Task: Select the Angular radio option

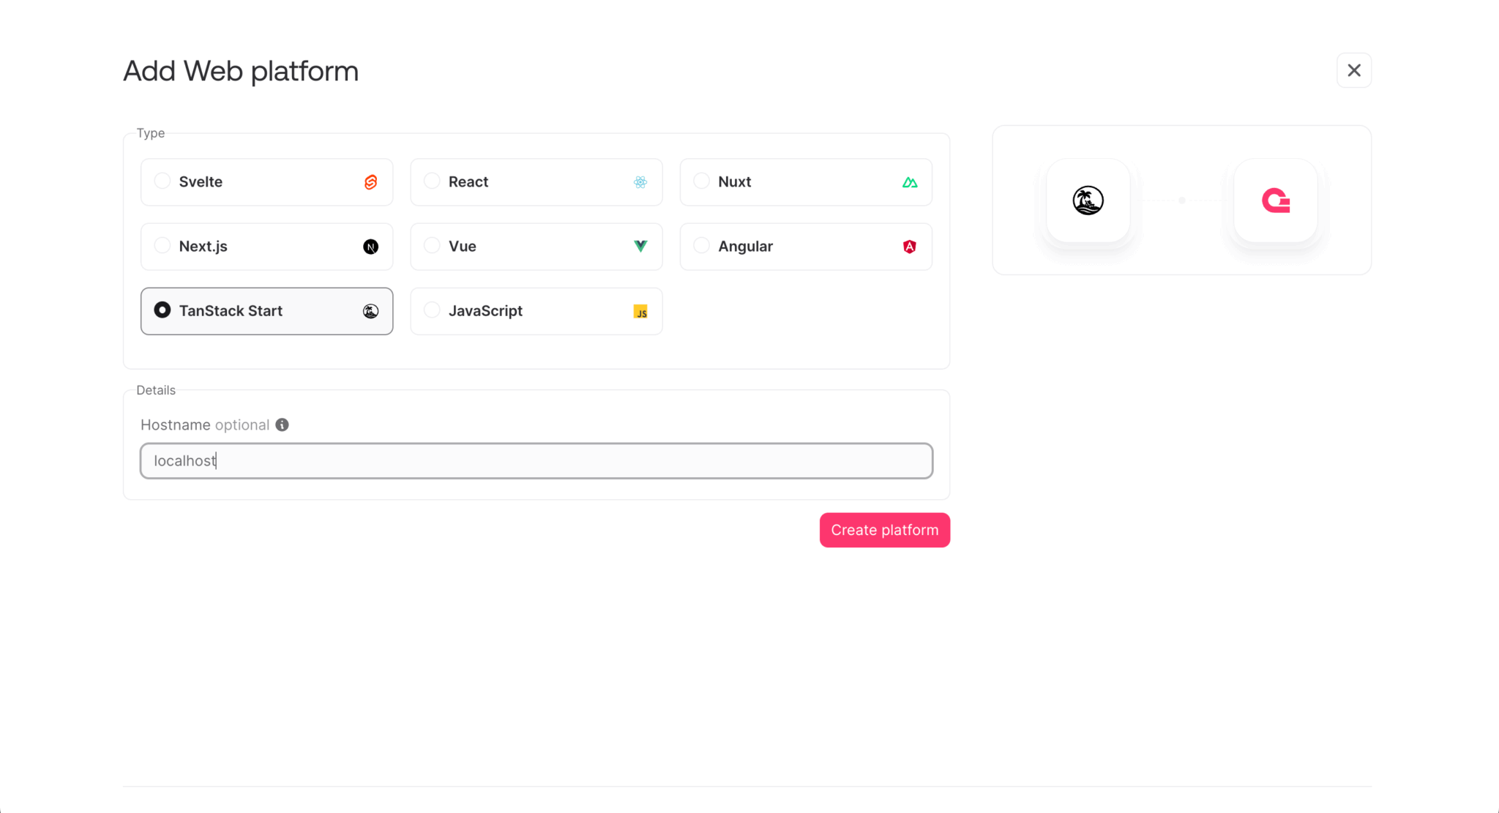Action: [701, 245]
